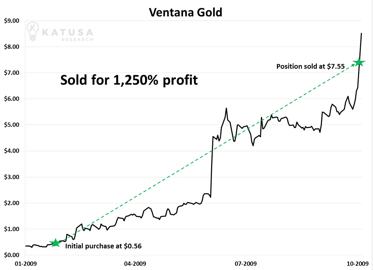Viewport: 373px width, 270px height.
Task: Click the KATUSA watermark text
Action: [x=68, y=32]
